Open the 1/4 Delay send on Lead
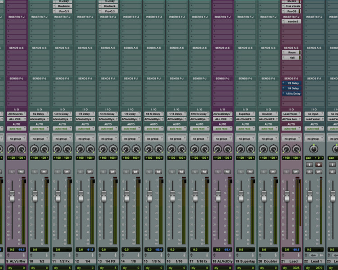 pos(291,88)
